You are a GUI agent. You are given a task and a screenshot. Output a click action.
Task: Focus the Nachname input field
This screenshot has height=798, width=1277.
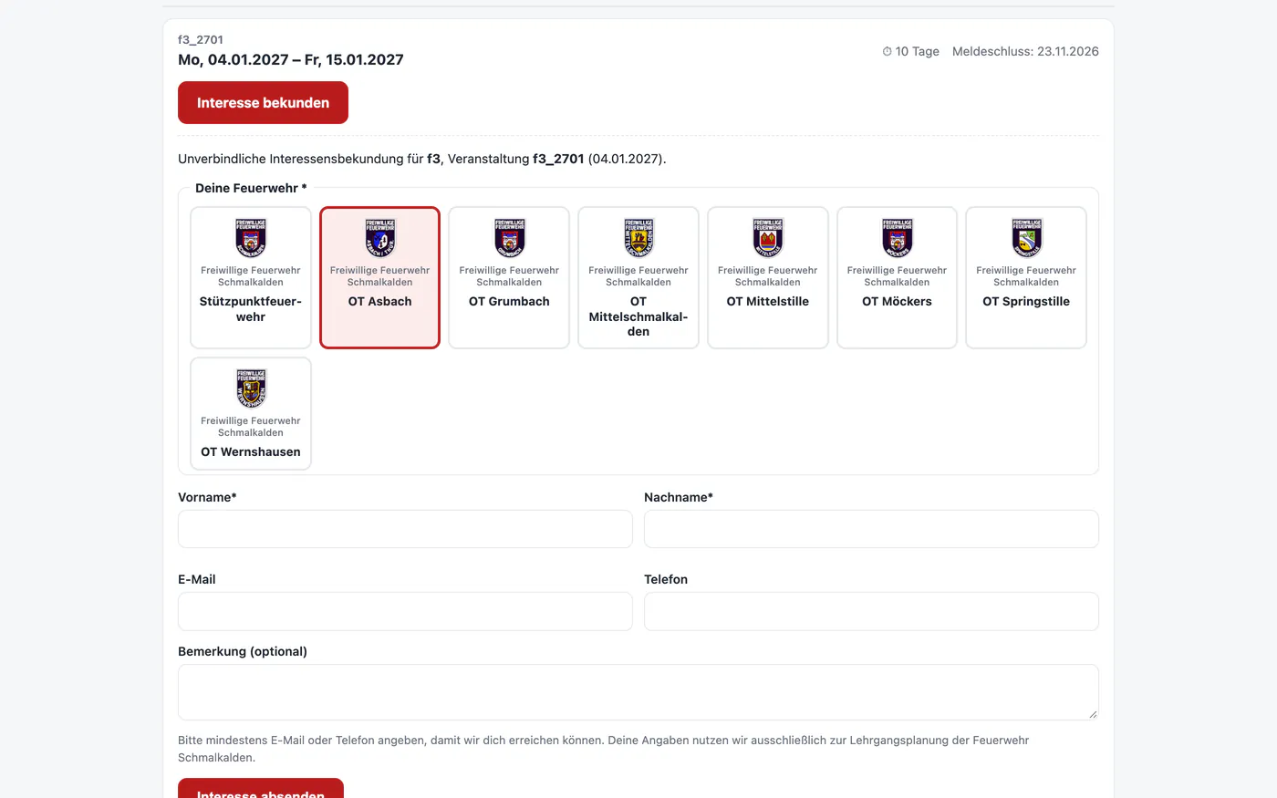[871, 529]
